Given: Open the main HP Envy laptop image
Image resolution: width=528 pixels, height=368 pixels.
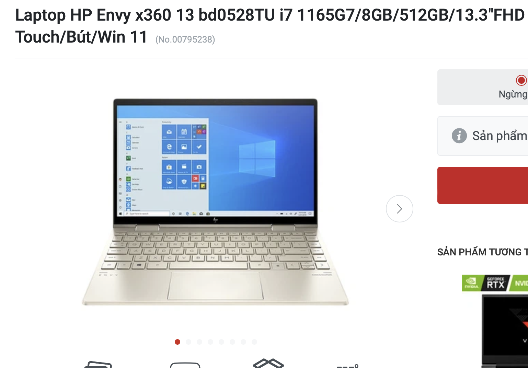Looking at the screenshot, I should pos(215,202).
